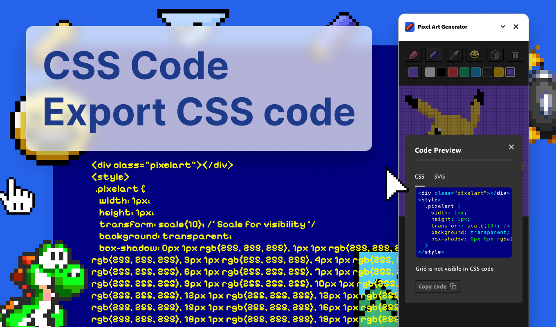Select the purple Pencil tool
The height and width of the screenshot is (327, 556).
point(434,54)
